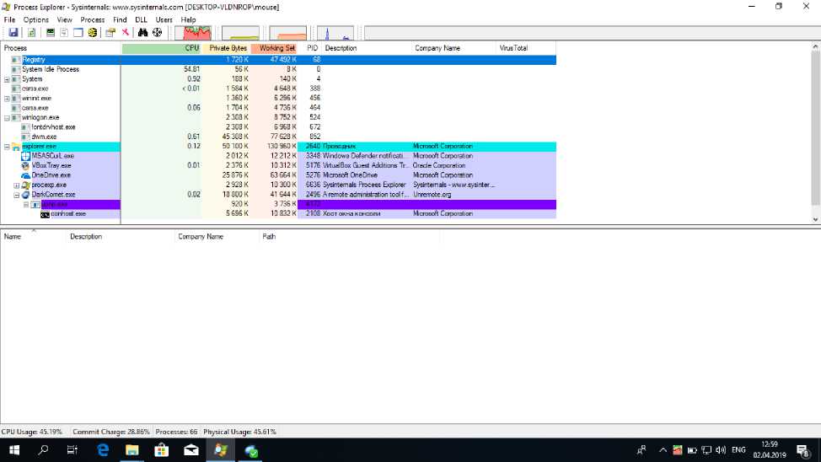Sort by Private Bytes column header
The image size is (821, 462).
226,48
